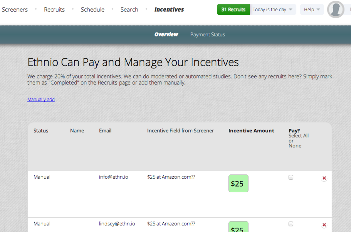Click Select All in Pay column
The image size is (351, 232).
[x=298, y=136]
